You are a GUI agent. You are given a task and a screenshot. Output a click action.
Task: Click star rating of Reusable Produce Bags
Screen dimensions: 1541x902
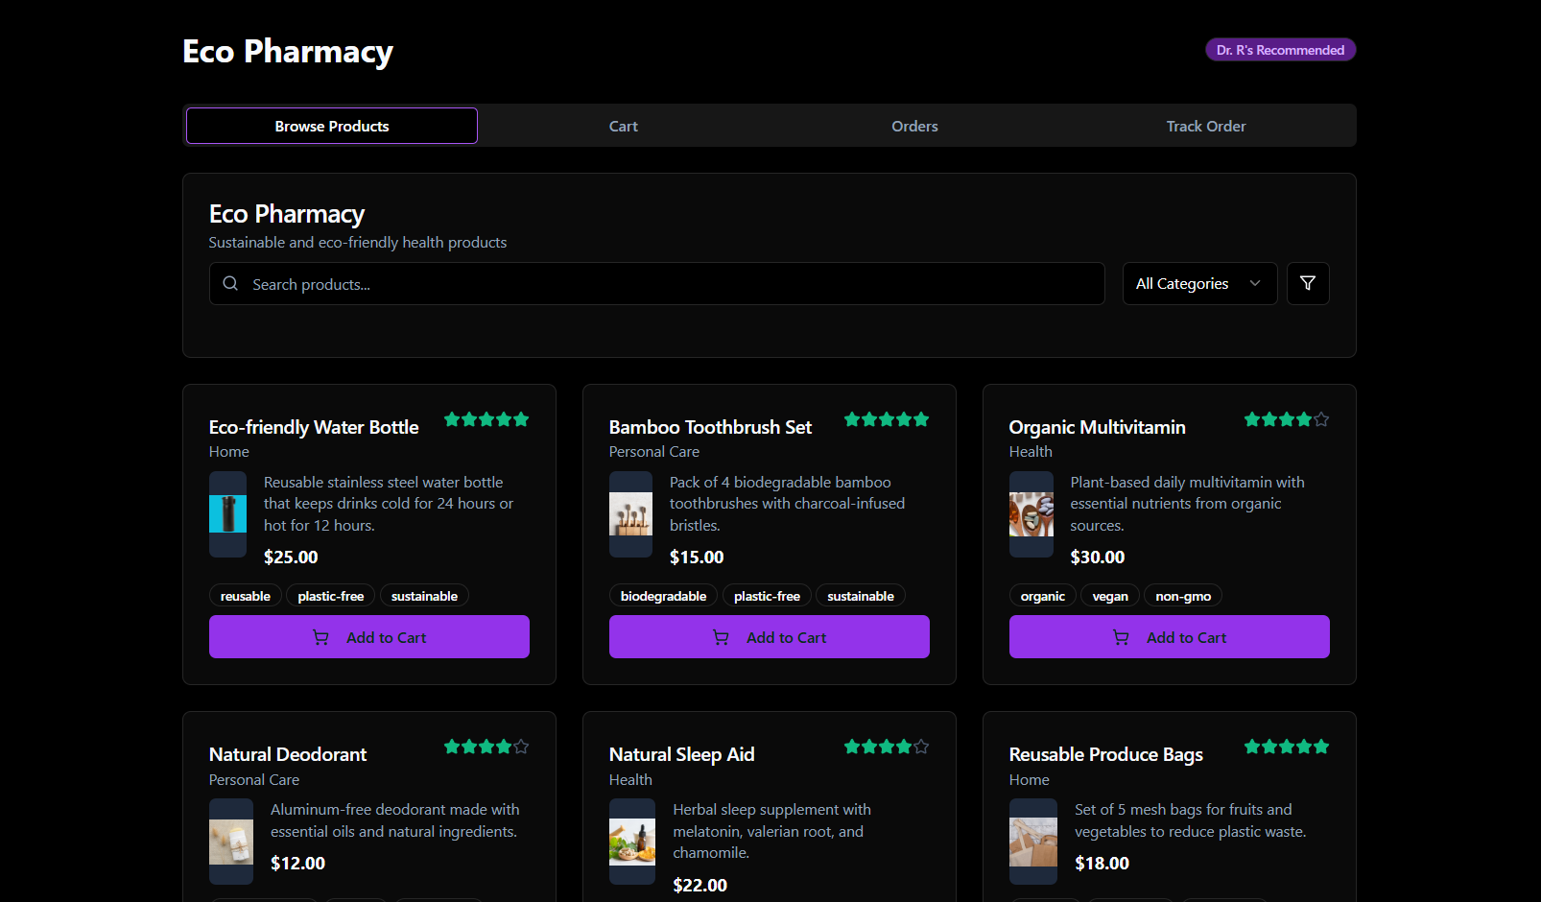click(x=1287, y=747)
